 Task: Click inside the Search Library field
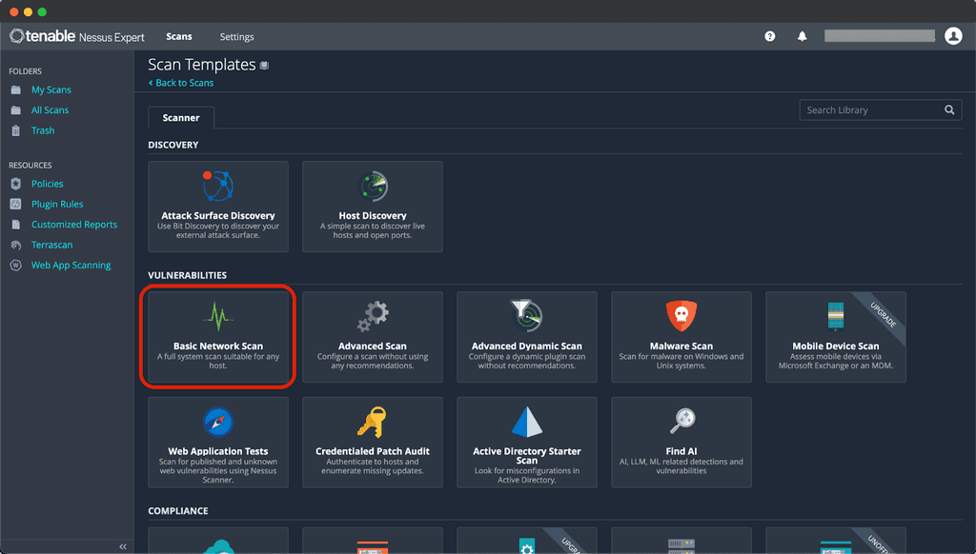(x=867, y=109)
